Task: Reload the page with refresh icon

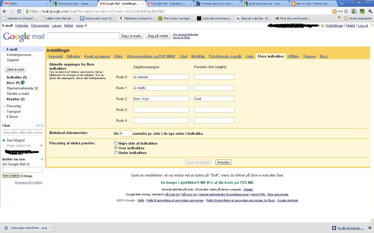Action: point(19,11)
